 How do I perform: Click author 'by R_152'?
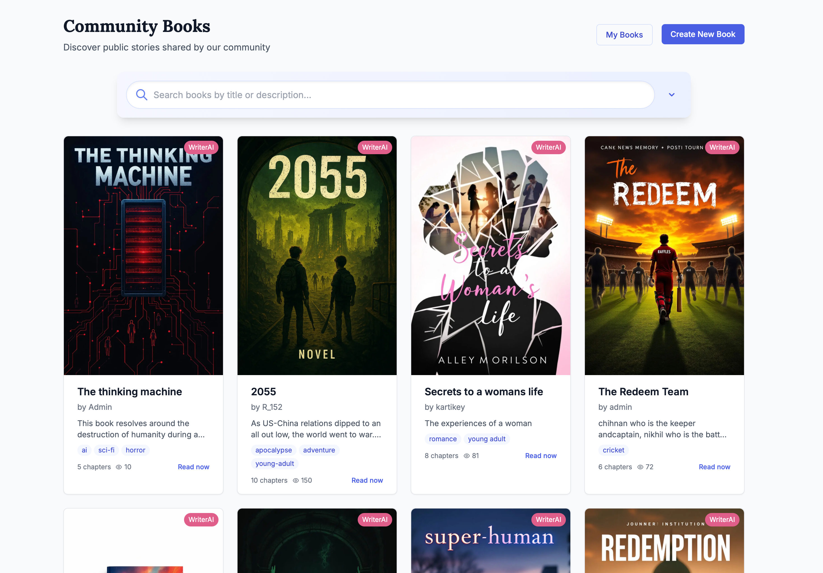(266, 407)
